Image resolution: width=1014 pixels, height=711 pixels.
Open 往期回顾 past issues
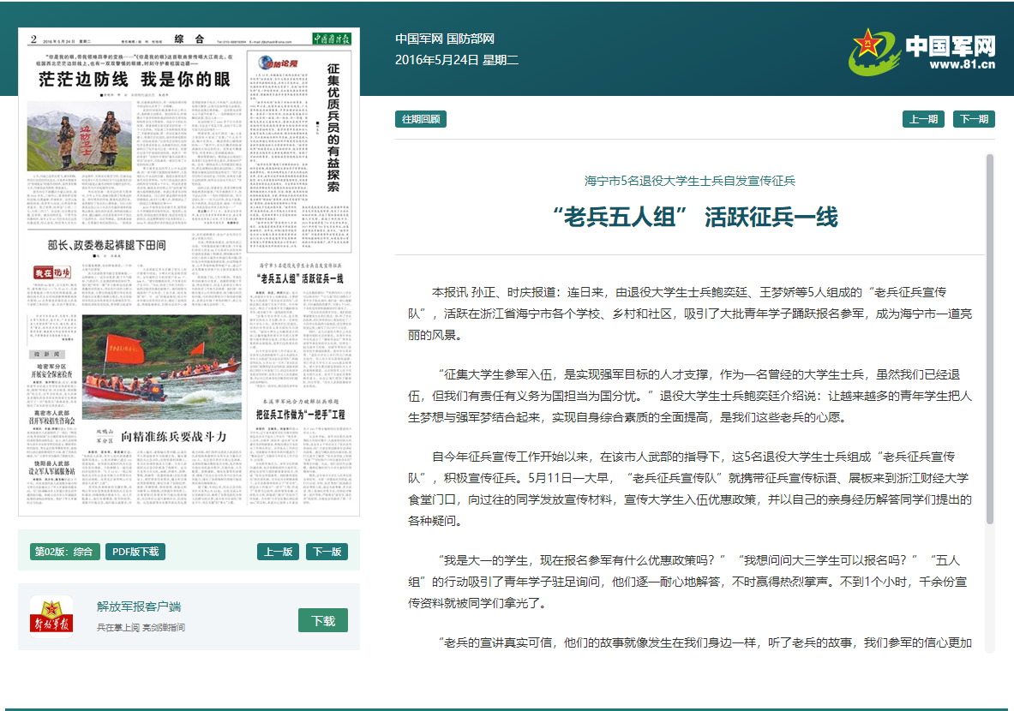[421, 119]
